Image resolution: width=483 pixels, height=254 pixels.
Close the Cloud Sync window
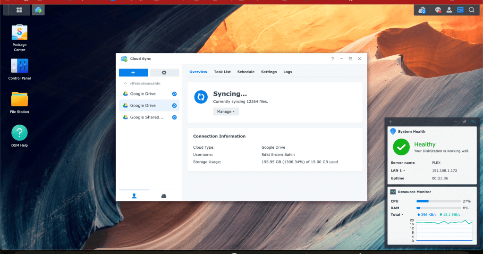point(359,59)
